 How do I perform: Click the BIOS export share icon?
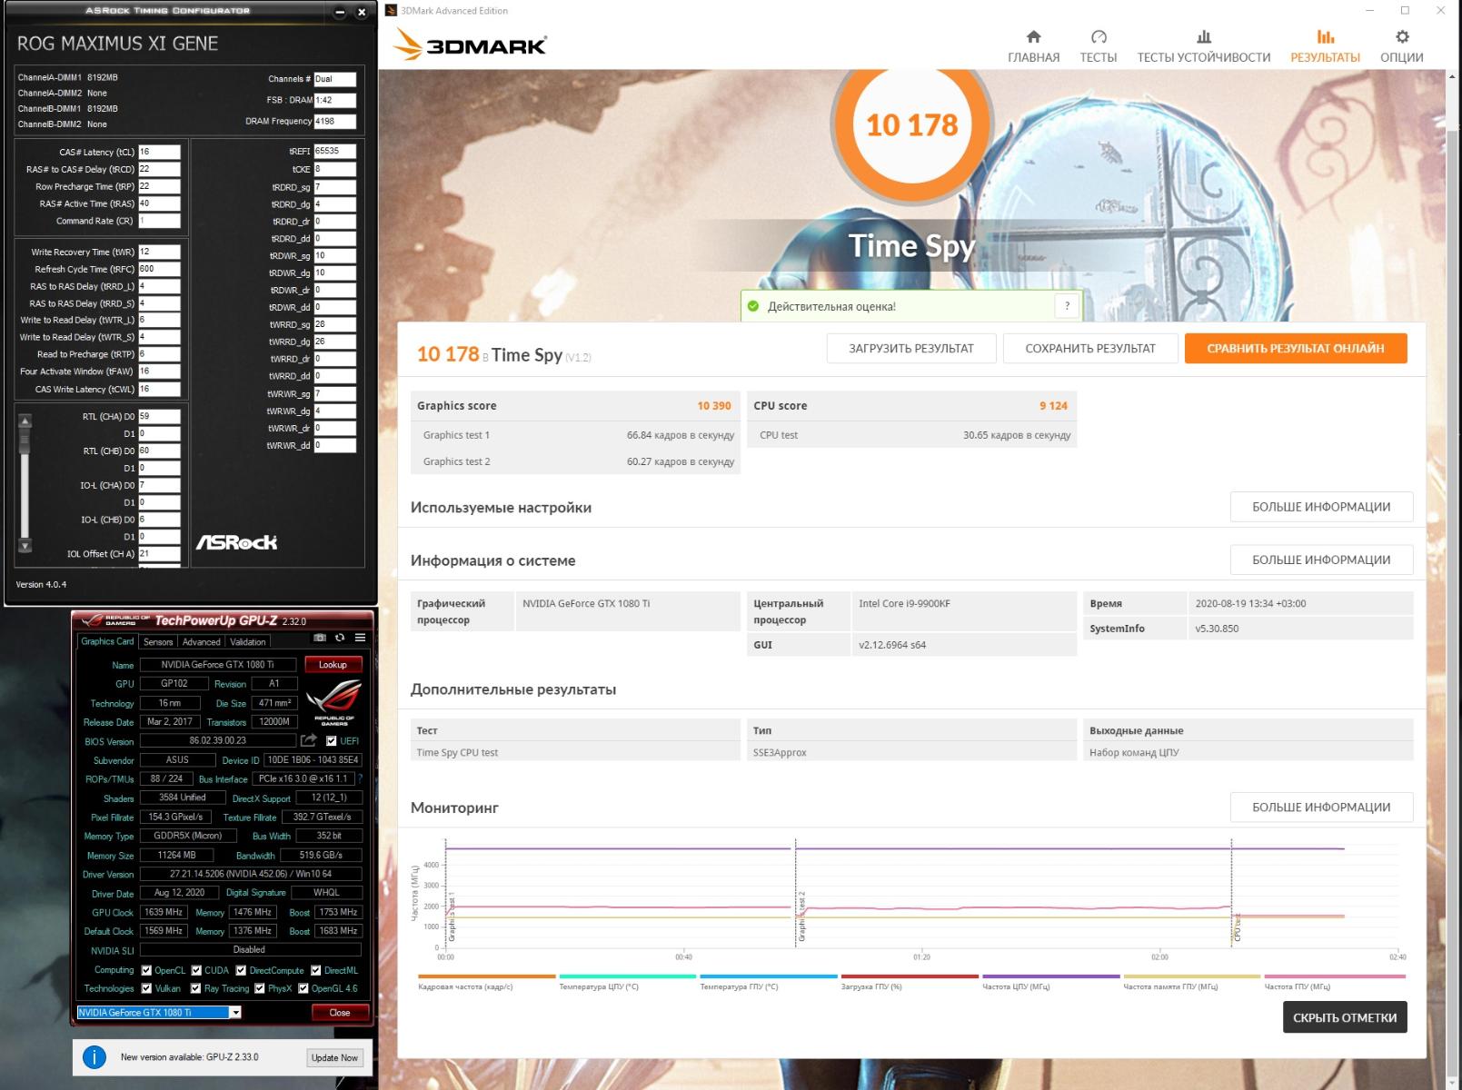[309, 741]
